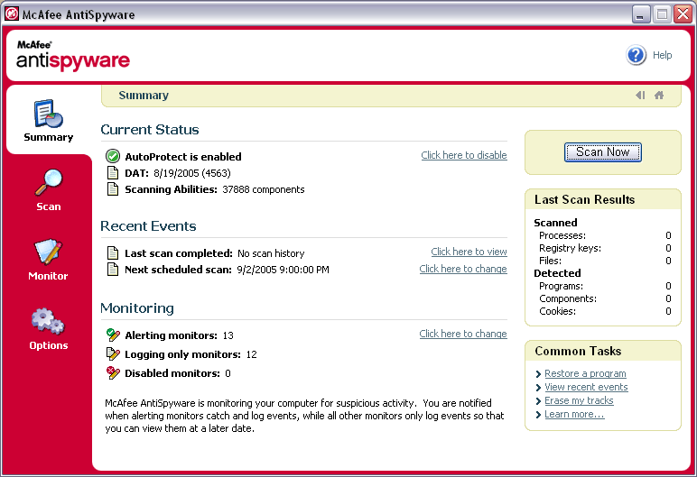
Task: Click the green AutoProtect enabled check icon
Action: [113, 156]
